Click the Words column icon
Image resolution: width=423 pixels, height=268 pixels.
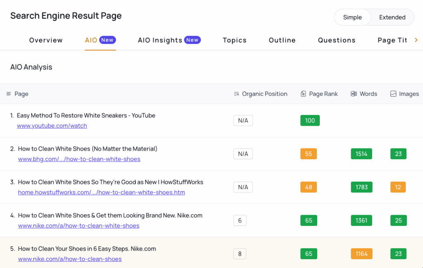354,94
